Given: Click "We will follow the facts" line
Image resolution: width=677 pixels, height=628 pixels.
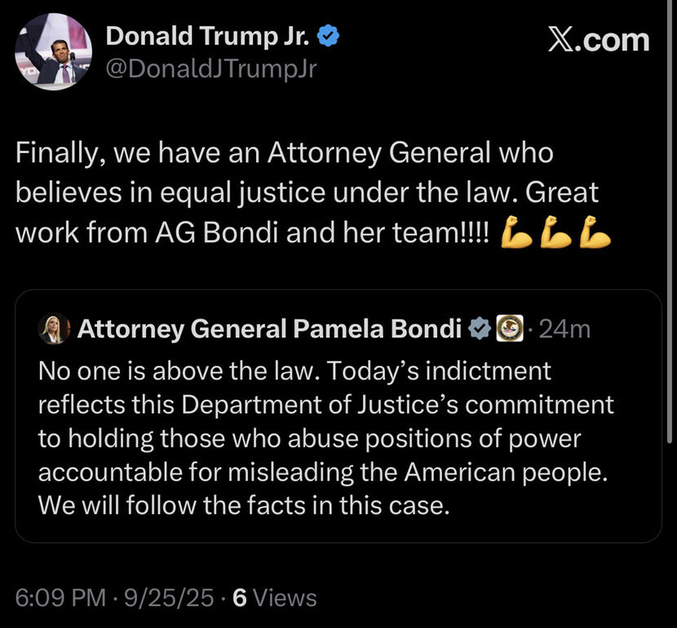Looking at the screenshot, I should [x=243, y=505].
